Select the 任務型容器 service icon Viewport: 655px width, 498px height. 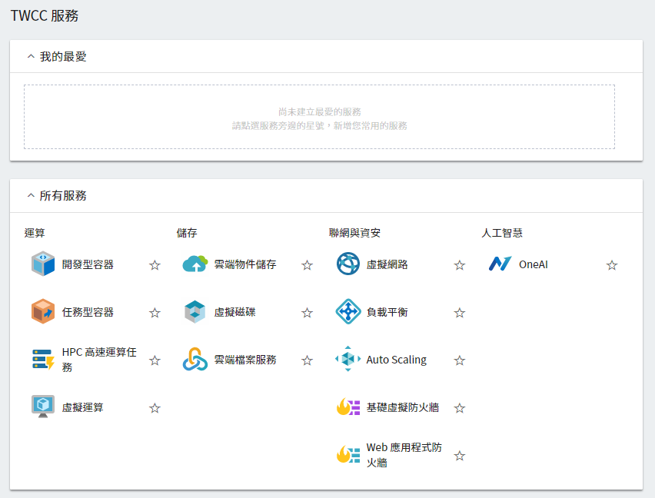42,312
